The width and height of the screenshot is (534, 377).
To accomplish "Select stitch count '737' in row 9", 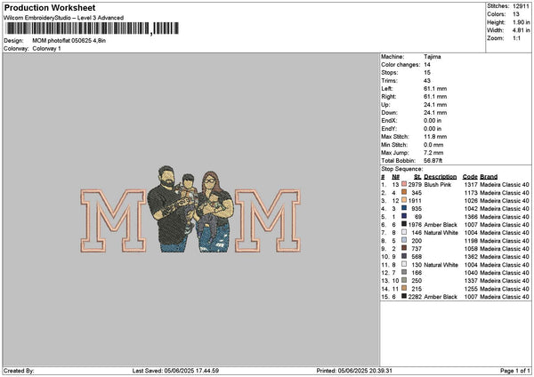I will (x=417, y=248).
